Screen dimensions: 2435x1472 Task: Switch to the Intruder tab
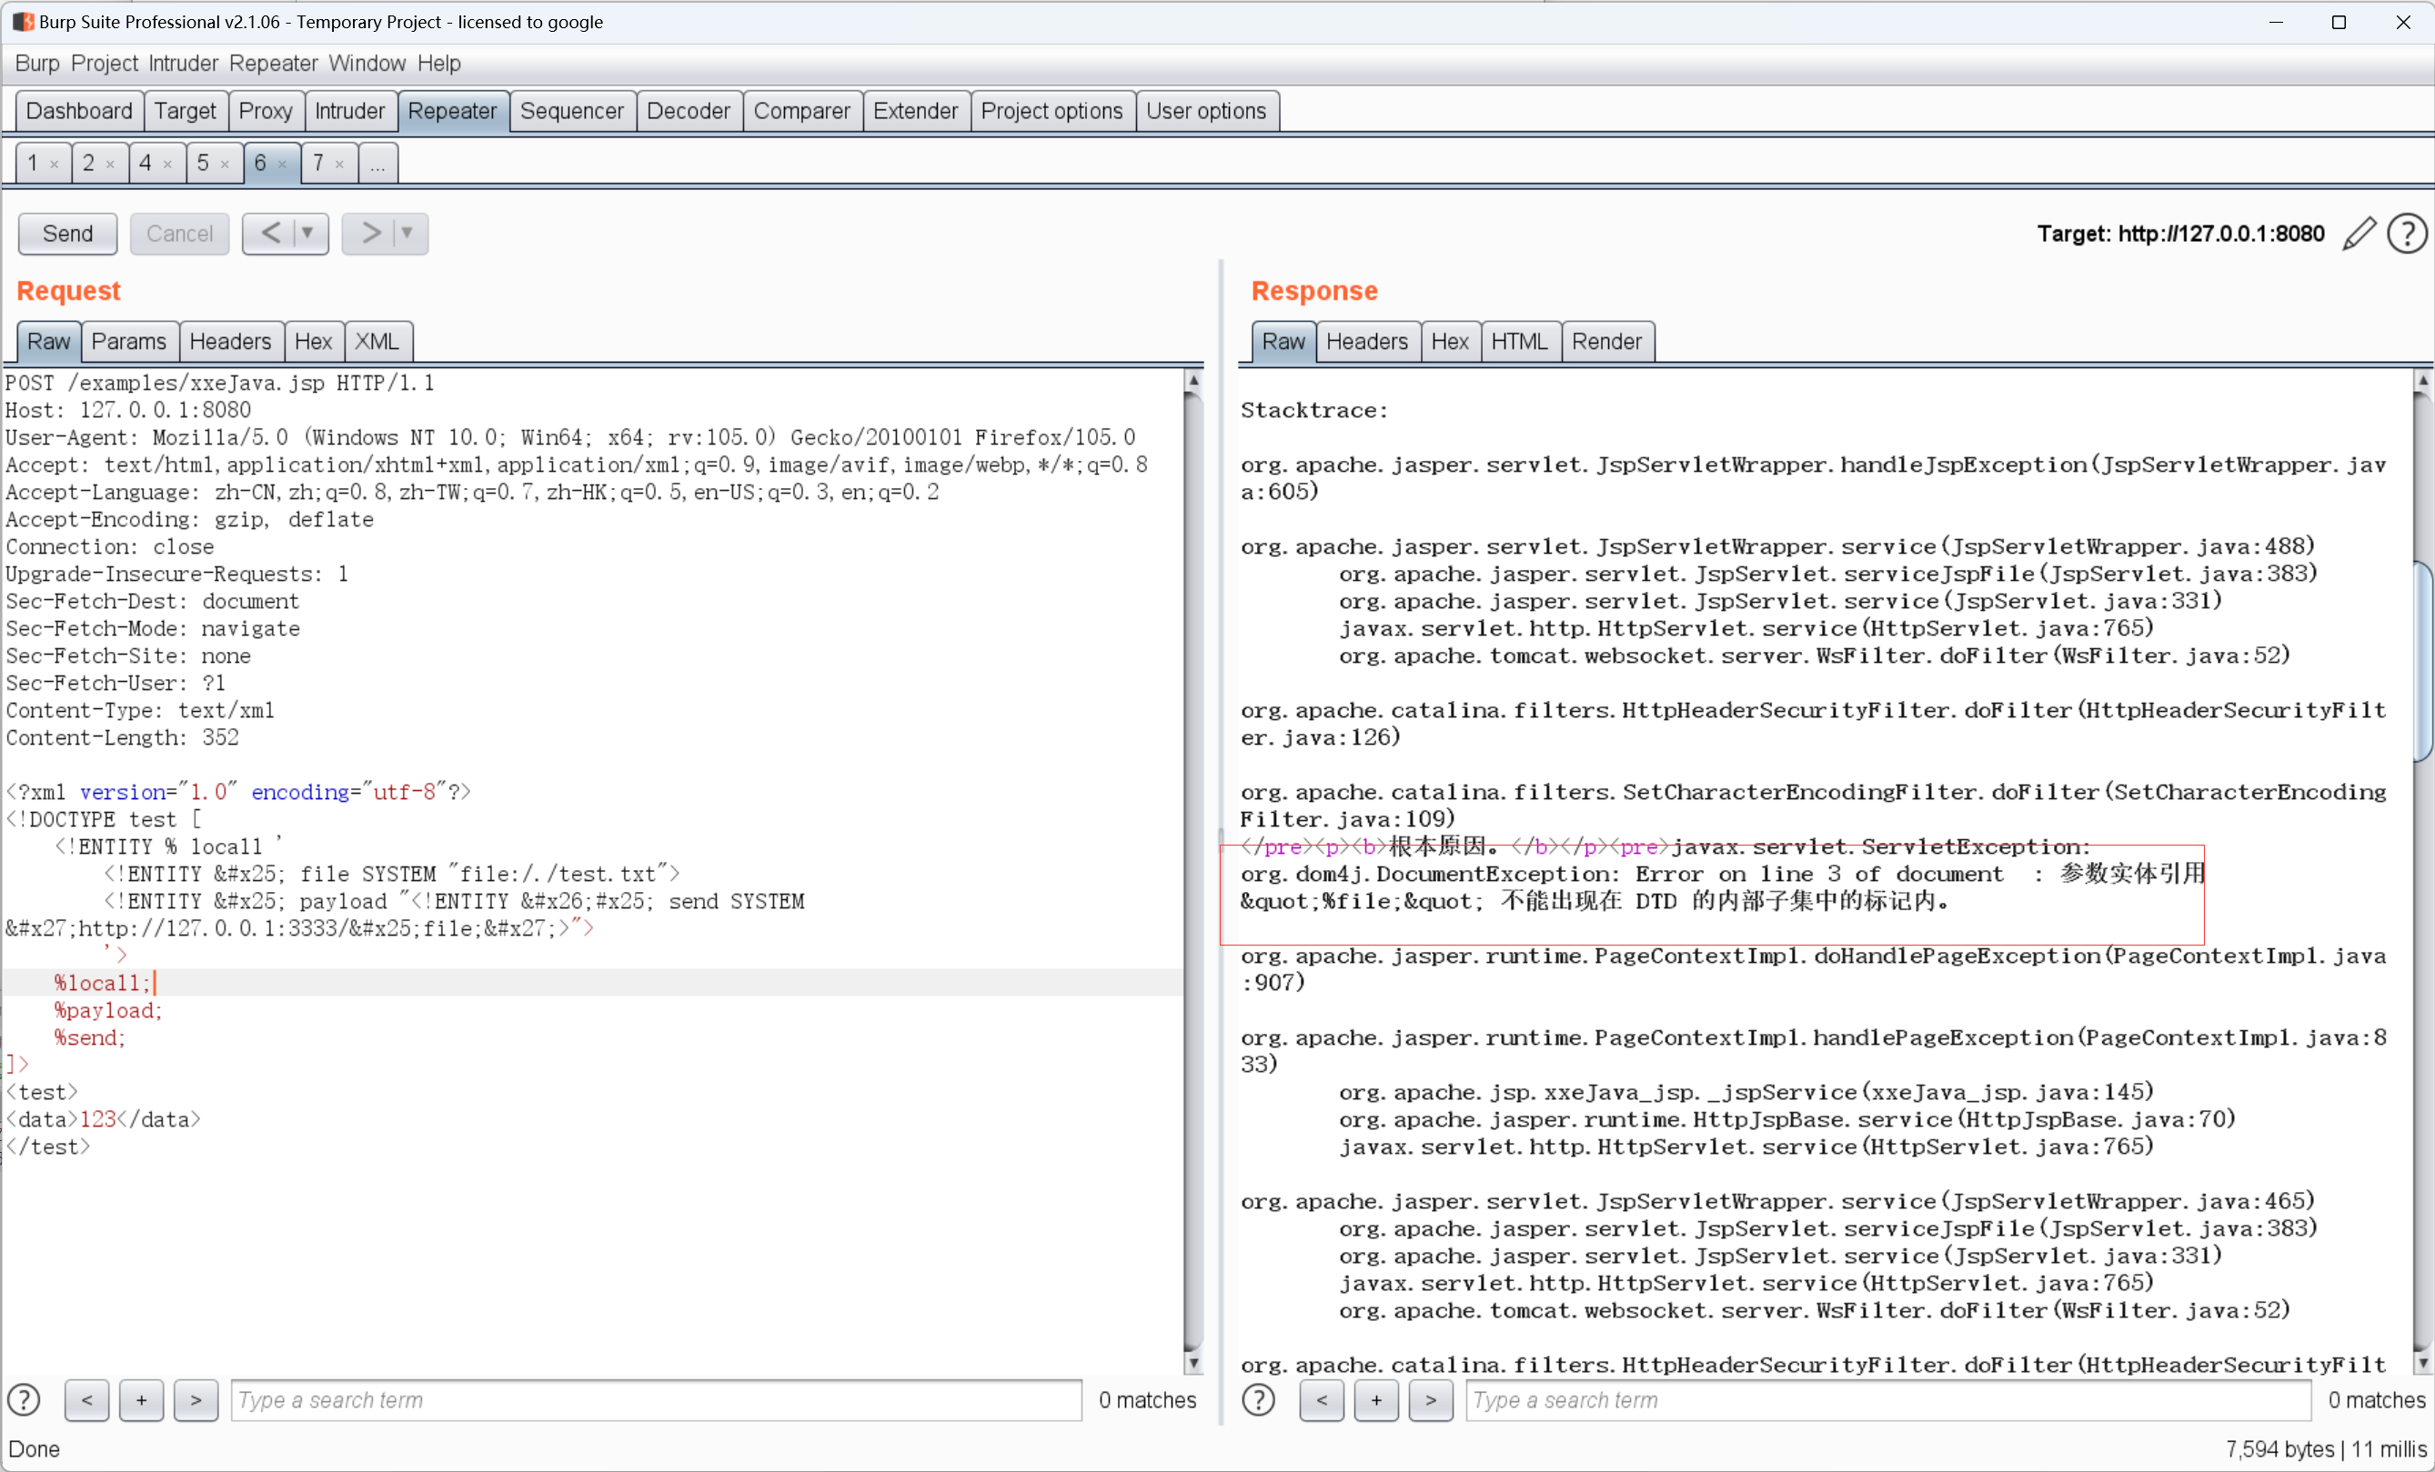tap(350, 111)
